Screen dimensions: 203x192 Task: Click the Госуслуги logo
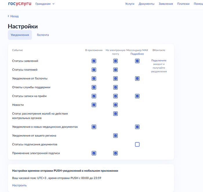click(19, 4)
